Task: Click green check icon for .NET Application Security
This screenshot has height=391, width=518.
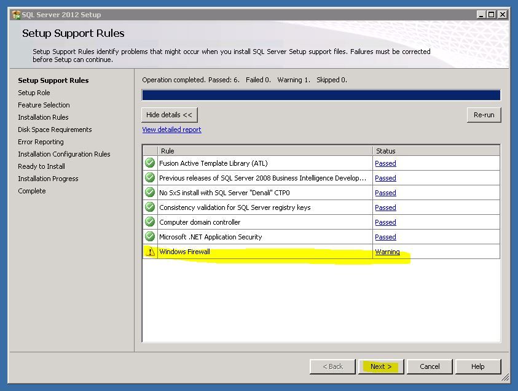Action: tap(150, 236)
